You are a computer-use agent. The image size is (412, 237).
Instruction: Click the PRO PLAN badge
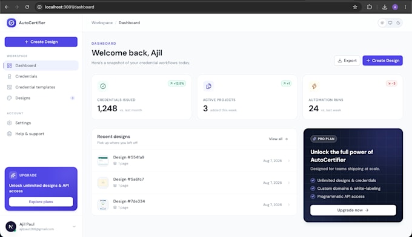coord(324,139)
